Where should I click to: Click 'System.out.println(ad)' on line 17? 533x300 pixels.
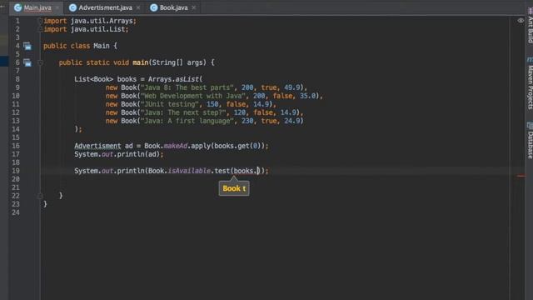click(x=118, y=154)
